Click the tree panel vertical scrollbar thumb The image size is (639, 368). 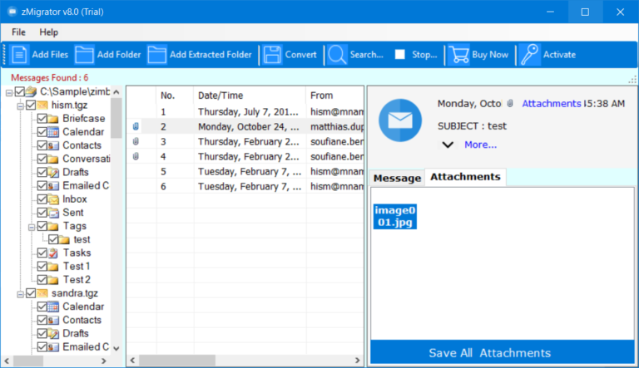[x=116, y=118]
